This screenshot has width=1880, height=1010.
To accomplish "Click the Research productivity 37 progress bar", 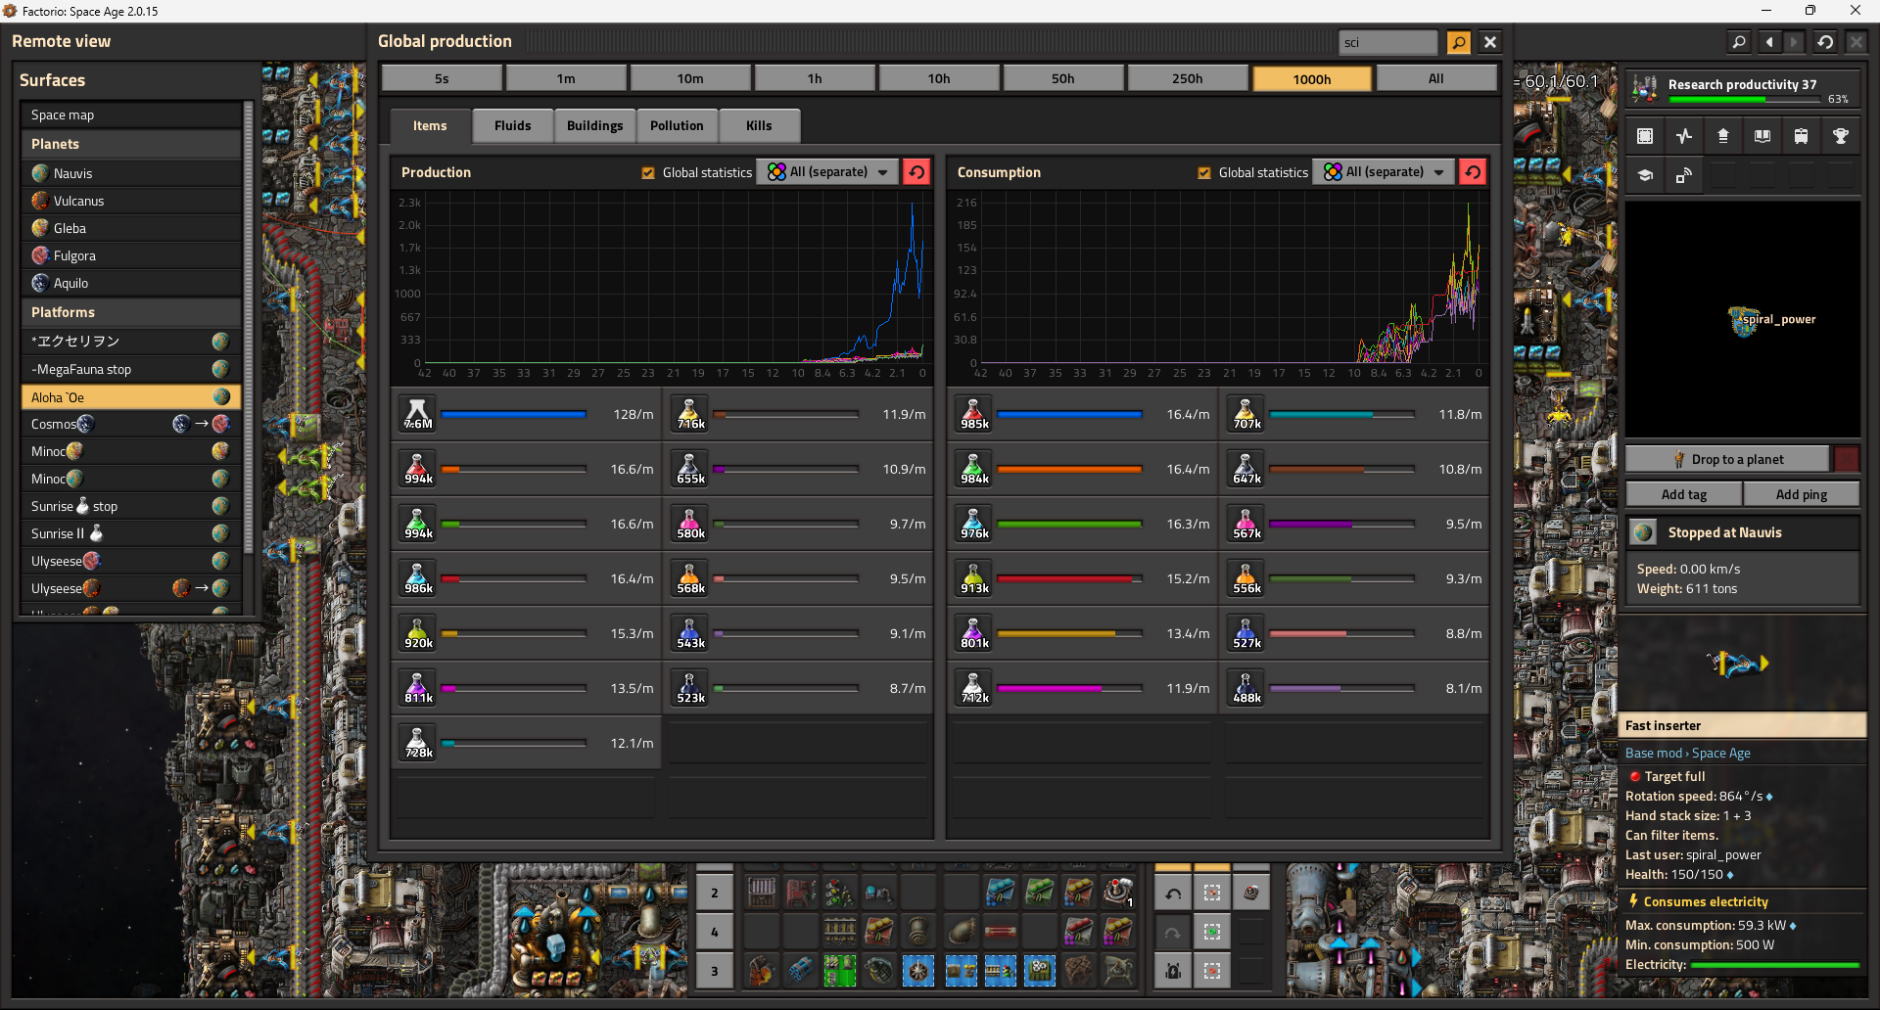I will pos(1743,98).
